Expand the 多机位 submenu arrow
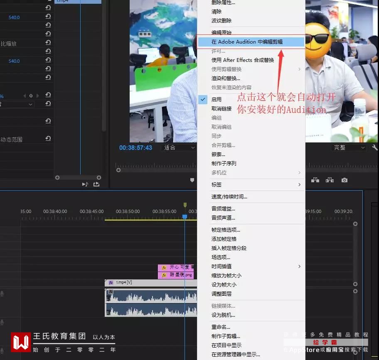 (x=300, y=172)
